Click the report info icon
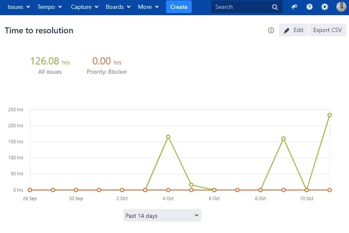The image size is (349, 233). 271,30
